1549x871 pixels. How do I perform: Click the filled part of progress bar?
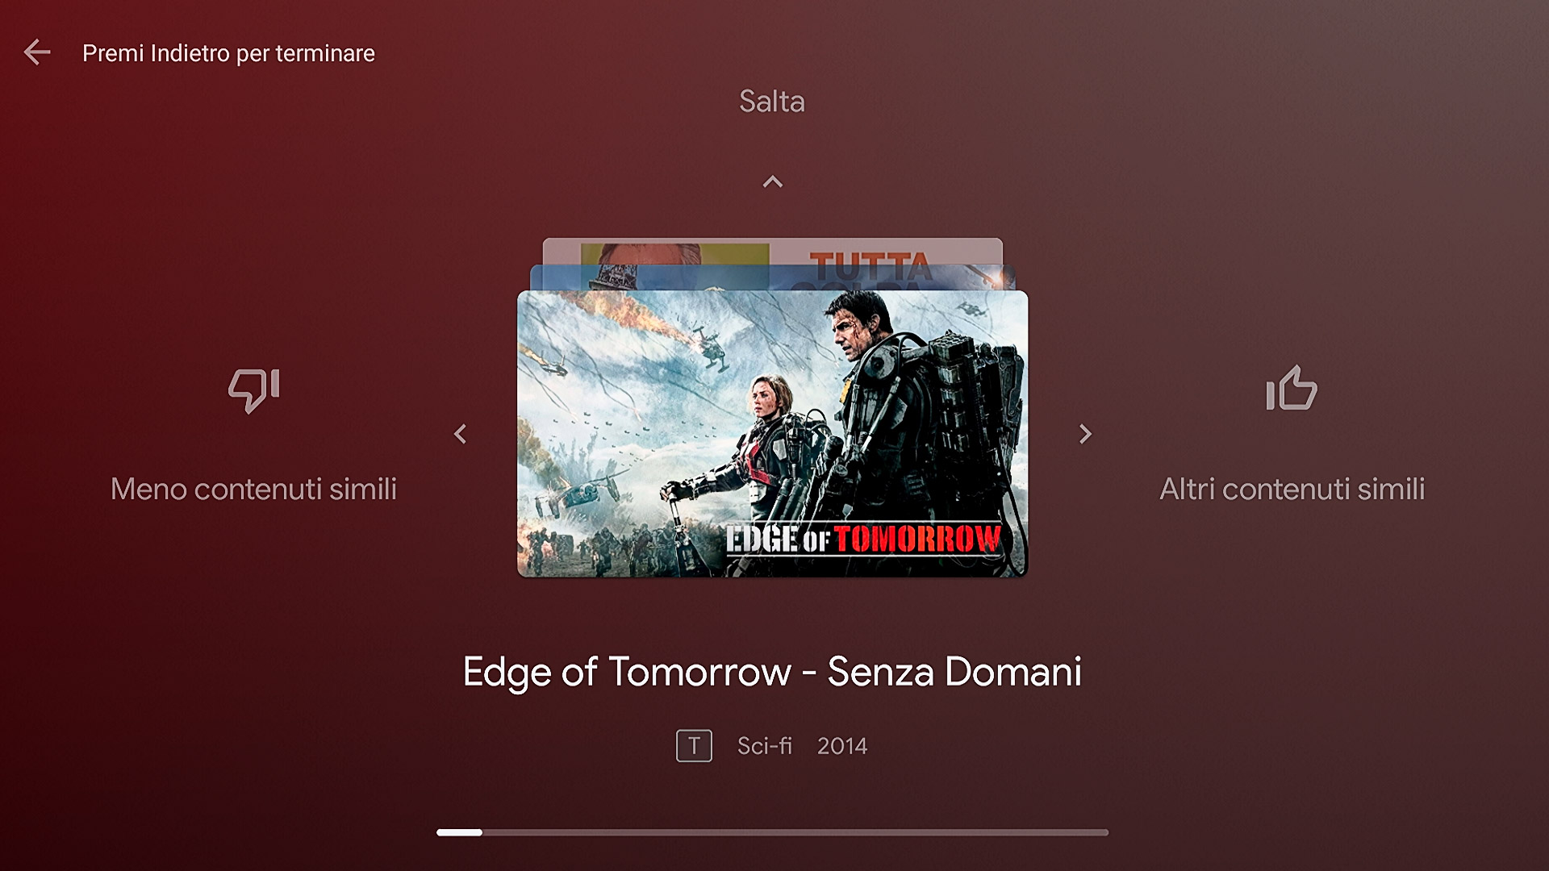[x=459, y=832]
